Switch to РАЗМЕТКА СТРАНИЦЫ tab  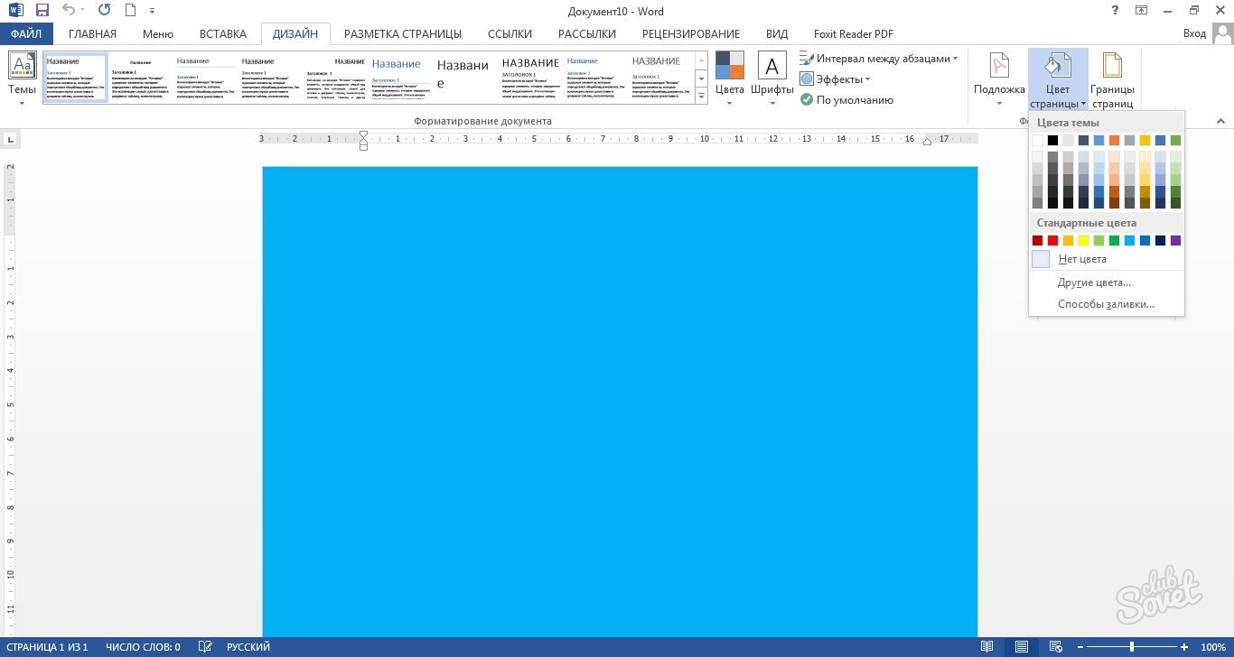403,34
